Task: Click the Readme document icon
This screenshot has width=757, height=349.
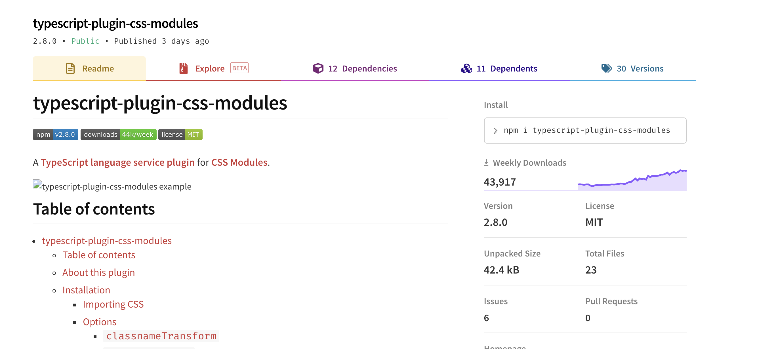Action: 70,68
